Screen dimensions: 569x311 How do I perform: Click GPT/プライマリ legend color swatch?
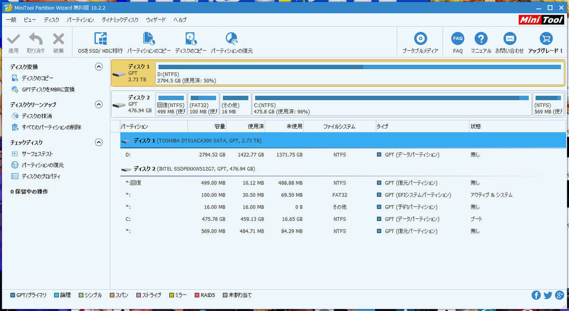[x=13, y=295]
